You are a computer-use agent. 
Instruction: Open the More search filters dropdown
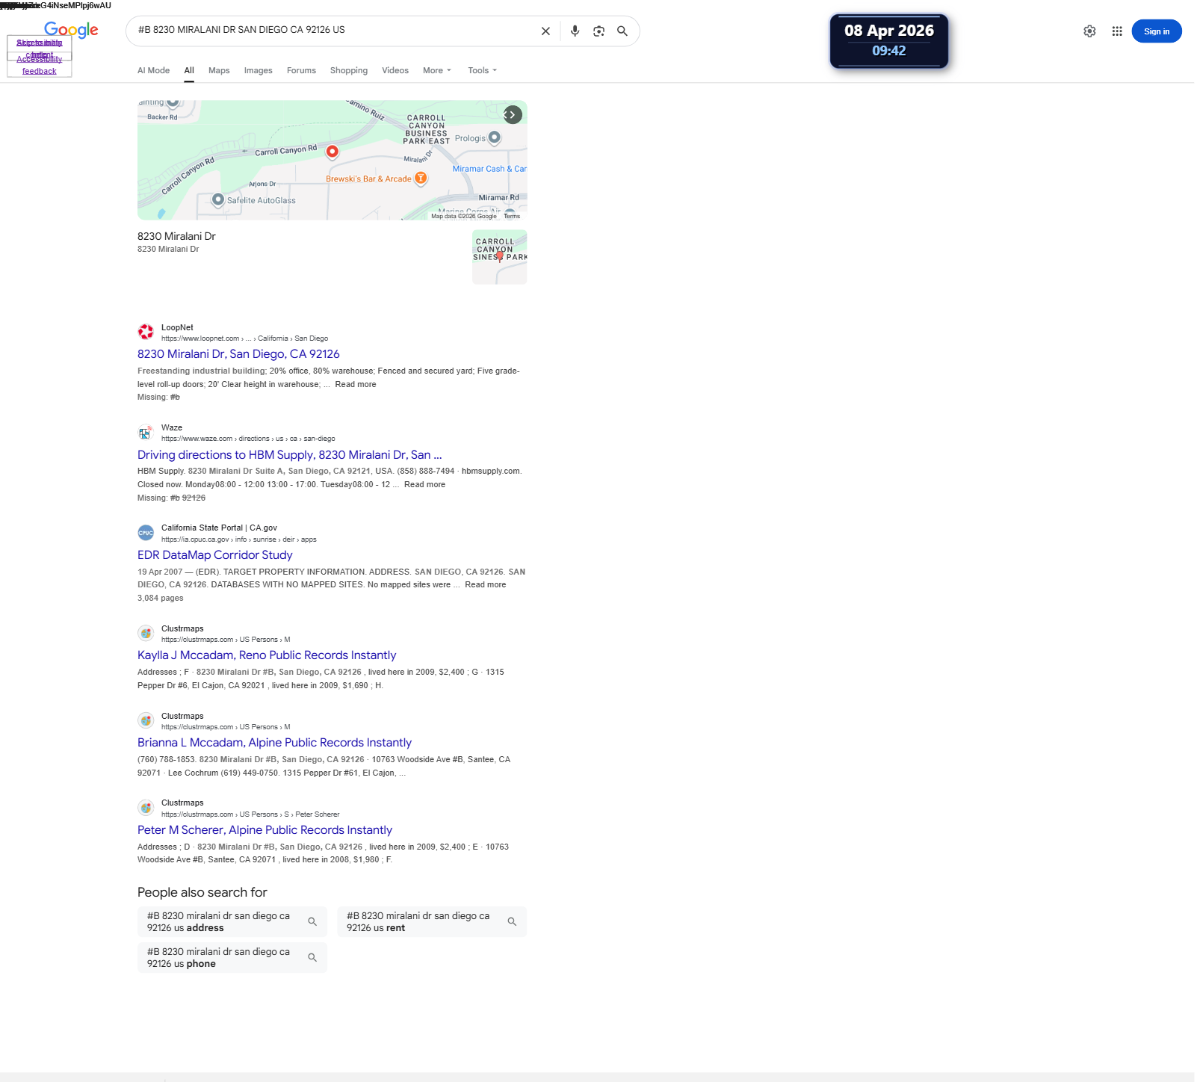(x=437, y=70)
